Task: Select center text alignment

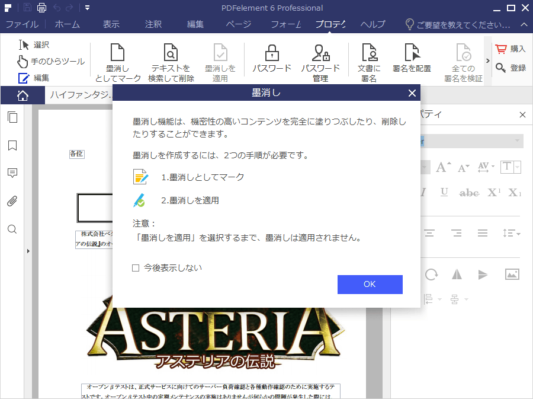Action: point(429,233)
